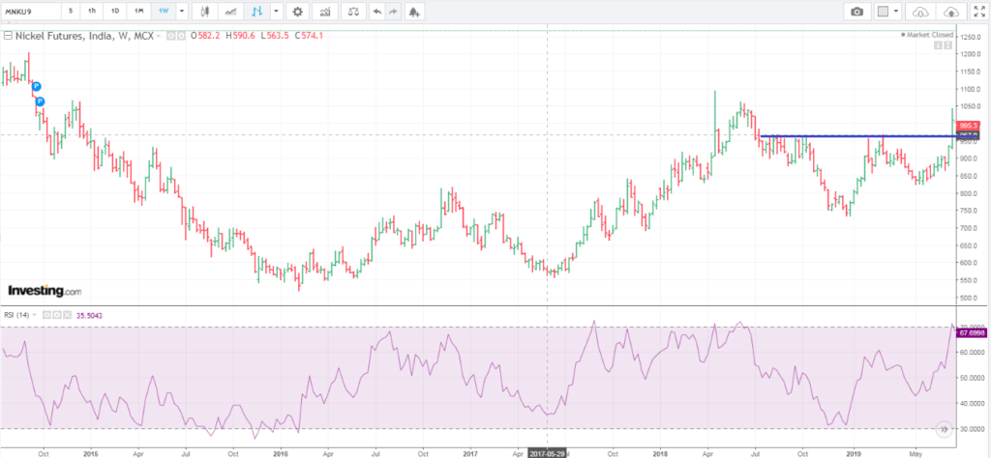
Task: Switch to the 1D interval
Action: pos(114,12)
